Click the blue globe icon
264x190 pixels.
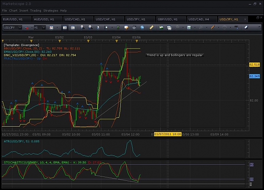point(142,27)
